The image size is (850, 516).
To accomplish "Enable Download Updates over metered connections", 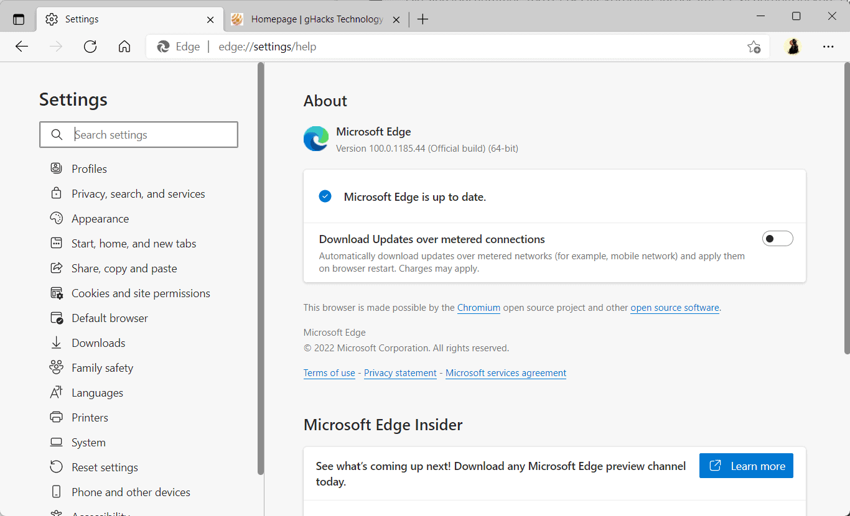I will click(x=777, y=238).
